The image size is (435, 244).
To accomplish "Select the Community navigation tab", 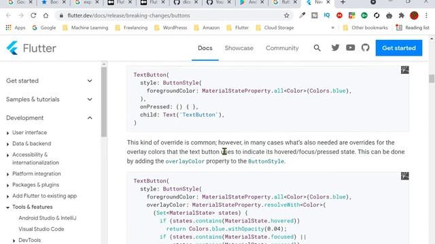I will (x=282, y=48).
